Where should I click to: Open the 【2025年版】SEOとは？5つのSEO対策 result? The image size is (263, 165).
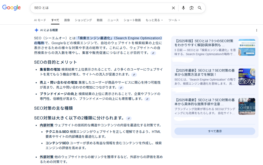[x=204, y=43]
